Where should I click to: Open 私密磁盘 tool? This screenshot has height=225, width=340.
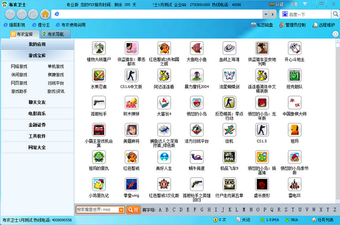tap(262, 25)
